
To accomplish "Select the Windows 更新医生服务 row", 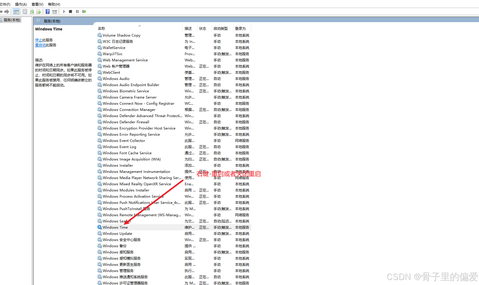I will [174, 264].
